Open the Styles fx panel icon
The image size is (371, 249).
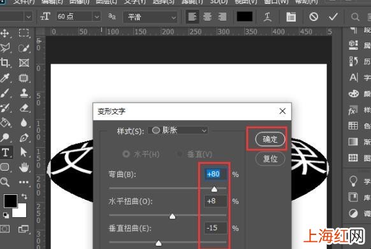click(353, 110)
